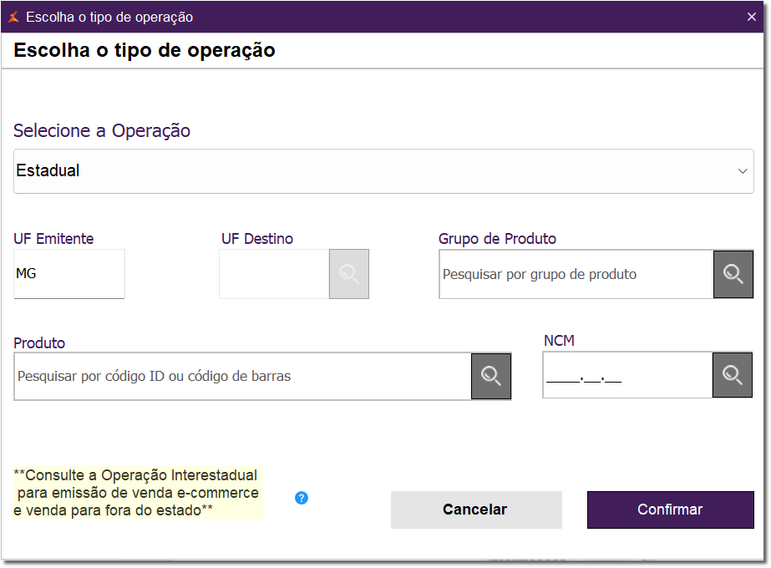Confirm the operation with the Confirmar button
771x568 pixels.
click(x=670, y=510)
